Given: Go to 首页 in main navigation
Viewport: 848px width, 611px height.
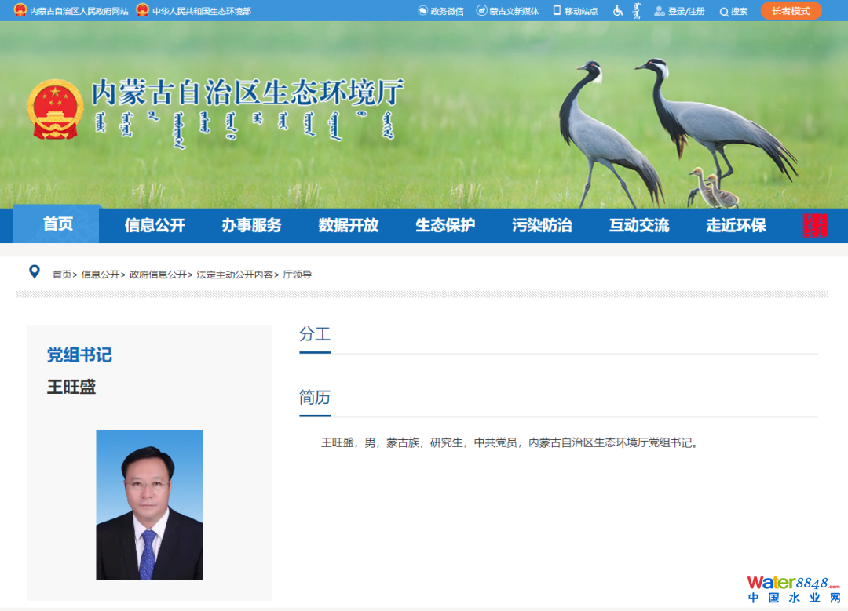Looking at the screenshot, I should click(x=57, y=224).
